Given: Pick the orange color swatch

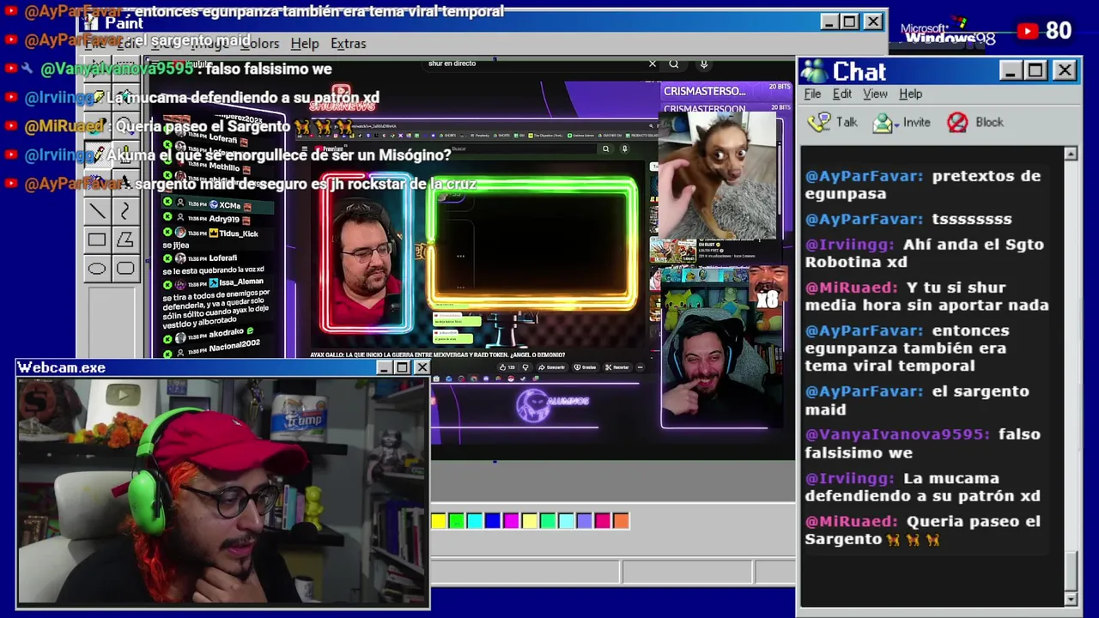Looking at the screenshot, I should tap(621, 521).
